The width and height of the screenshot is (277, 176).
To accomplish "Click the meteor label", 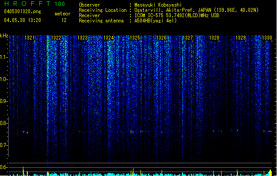I will (x=63, y=14).
